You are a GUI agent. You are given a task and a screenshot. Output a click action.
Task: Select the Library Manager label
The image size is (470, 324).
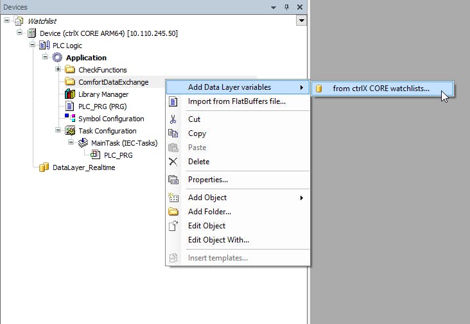103,94
